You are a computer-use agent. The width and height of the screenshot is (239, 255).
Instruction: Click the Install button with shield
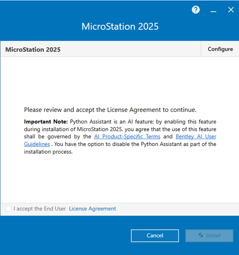click(209, 236)
